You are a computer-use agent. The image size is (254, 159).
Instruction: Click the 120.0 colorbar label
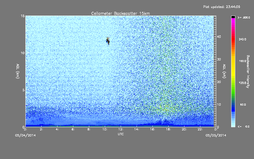(x=243, y=83)
